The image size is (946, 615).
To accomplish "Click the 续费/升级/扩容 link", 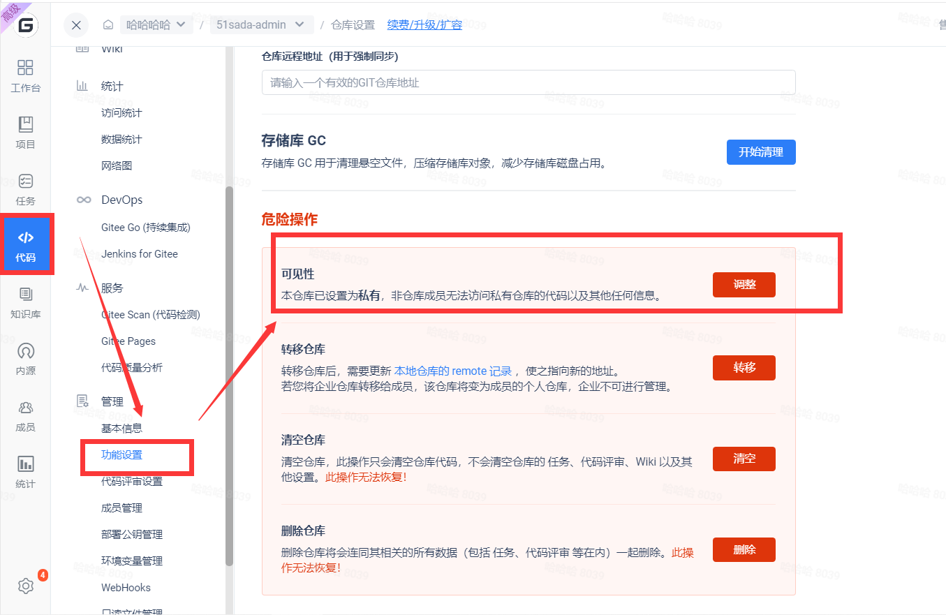I will click(x=424, y=25).
